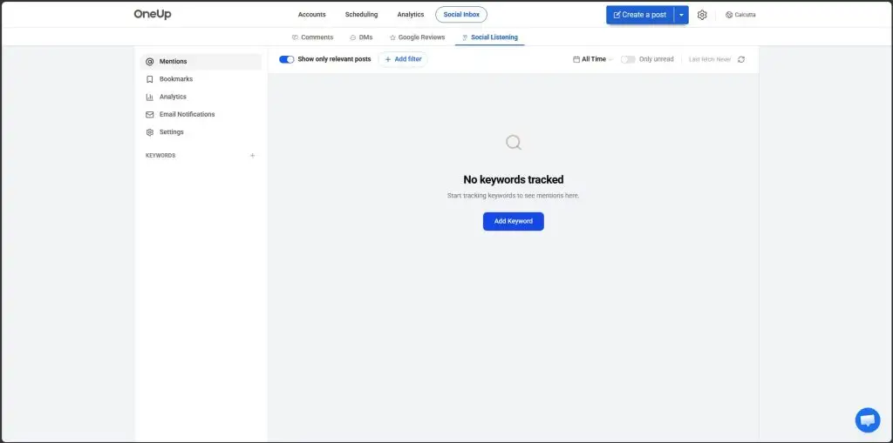Click the Add filter button

point(403,59)
